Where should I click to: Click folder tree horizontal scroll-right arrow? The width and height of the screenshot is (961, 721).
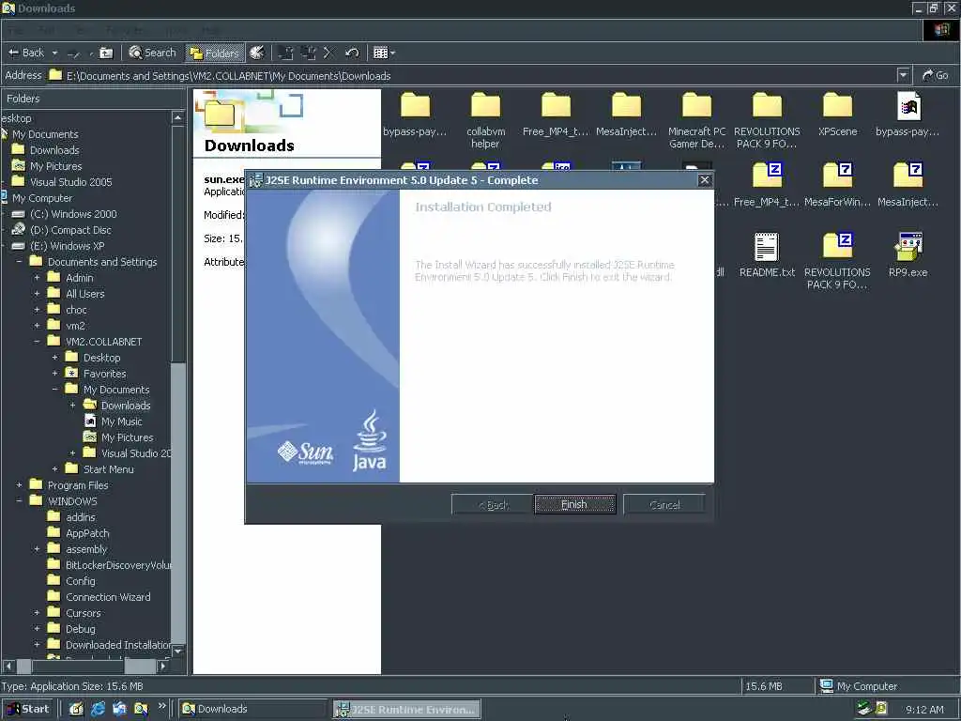coord(163,666)
